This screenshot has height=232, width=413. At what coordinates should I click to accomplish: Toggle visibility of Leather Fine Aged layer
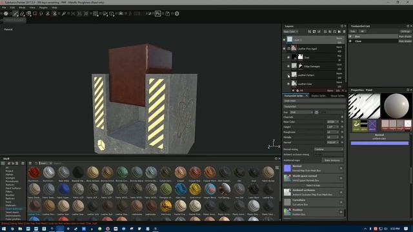click(x=284, y=49)
